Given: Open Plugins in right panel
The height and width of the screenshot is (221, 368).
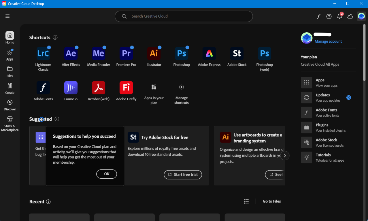Looking at the screenshot, I should point(329,127).
